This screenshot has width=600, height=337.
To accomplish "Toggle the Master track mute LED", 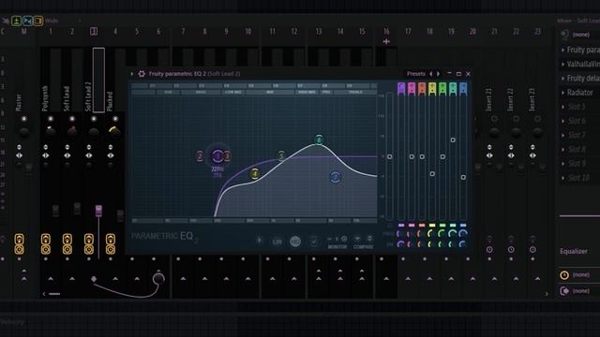I will (23, 119).
